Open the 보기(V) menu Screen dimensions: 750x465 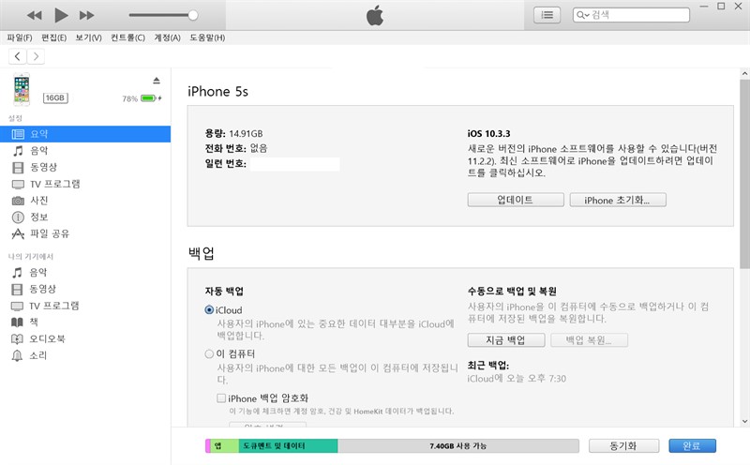coord(88,37)
